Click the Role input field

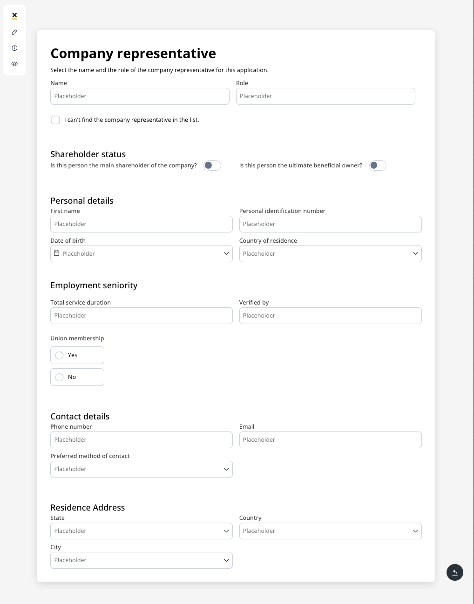[325, 96]
